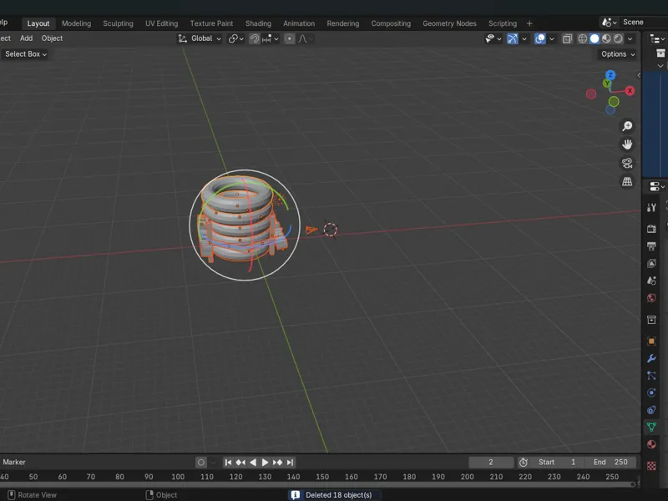668x501 pixels.
Task: Open the Output properties tab
Action: coord(651,246)
